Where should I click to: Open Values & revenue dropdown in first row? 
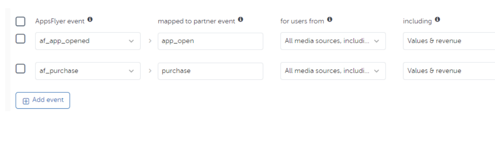click(449, 41)
